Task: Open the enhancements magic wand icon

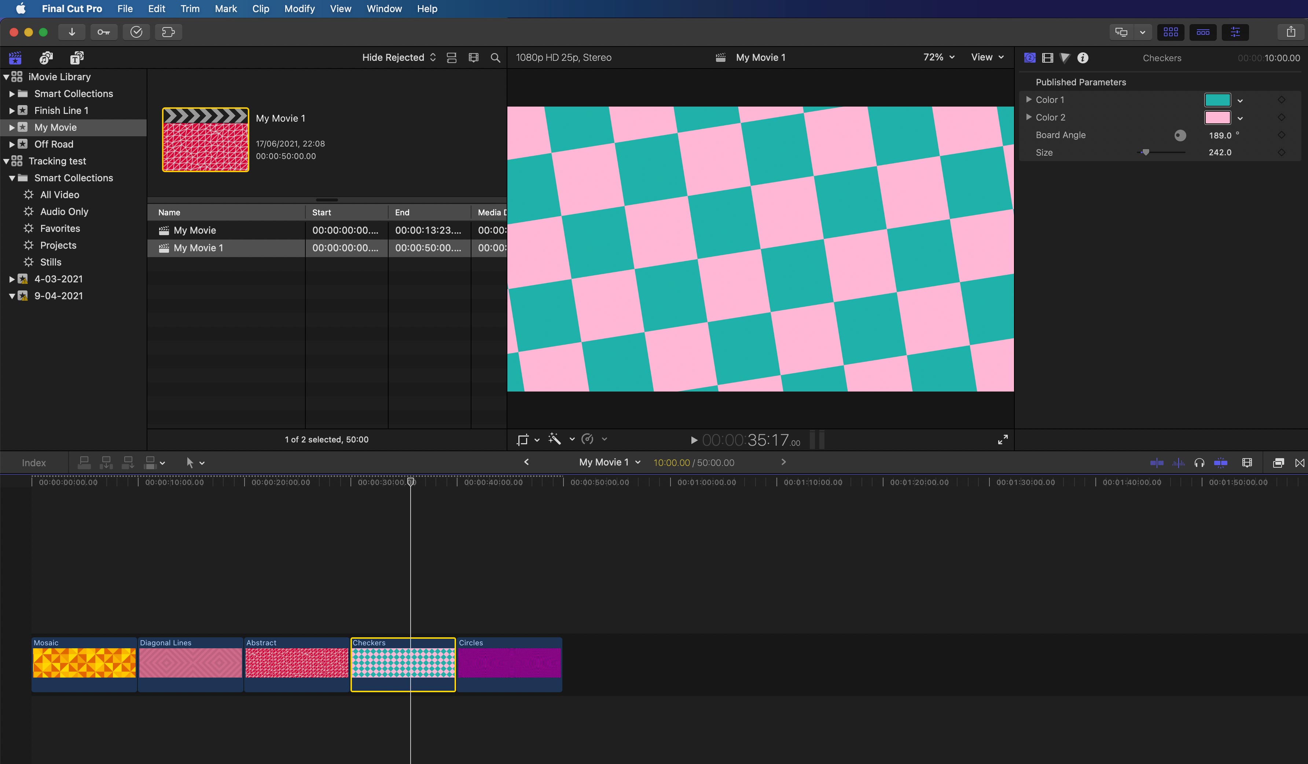Action: pyautogui.click(x=555, y=439)
